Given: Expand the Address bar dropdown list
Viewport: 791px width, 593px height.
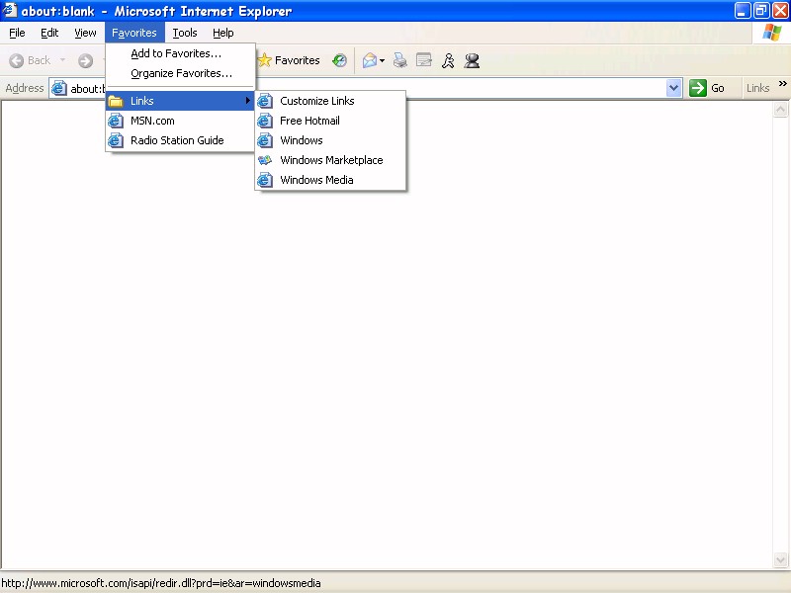Looking at the screenshot, I should click(x=674, y=88).
